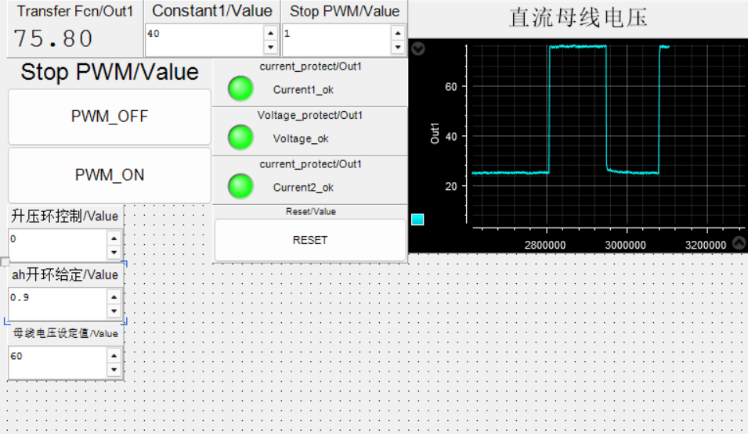748x434 pixels.
Task: Click the 2800000 x-axis tick label
Action: 545,246
